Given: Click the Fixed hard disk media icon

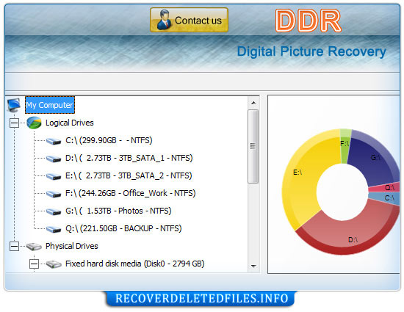Looking at the screenshot, I should click(54, 264).
